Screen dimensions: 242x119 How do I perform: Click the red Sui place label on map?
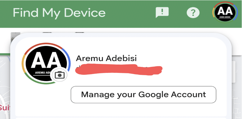click(4, 108)
